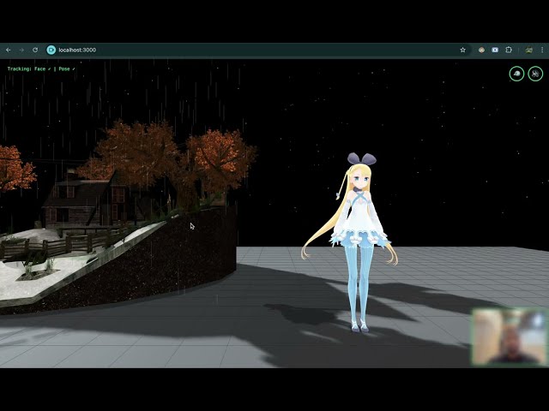This screenshot has height=411, width=549.
Task: Click the webcam preview thumbnail
Action: click(510, 337)
